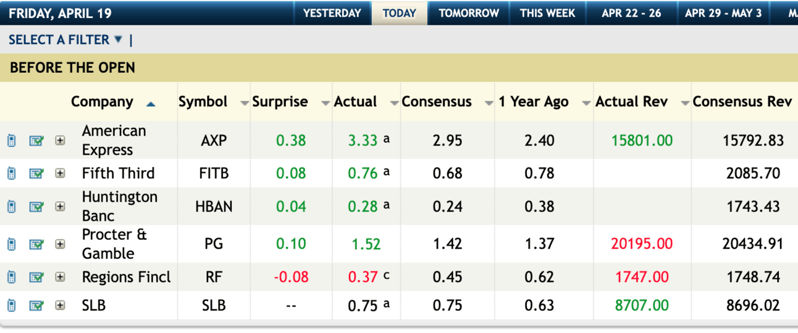The width and height of the screenshot is (798, 333).
Task: Sort by the Actual Rev column header
Action: (631, 102)
